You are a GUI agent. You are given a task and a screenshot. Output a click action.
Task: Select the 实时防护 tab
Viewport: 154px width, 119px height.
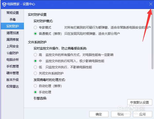click(x=13, y=26)
